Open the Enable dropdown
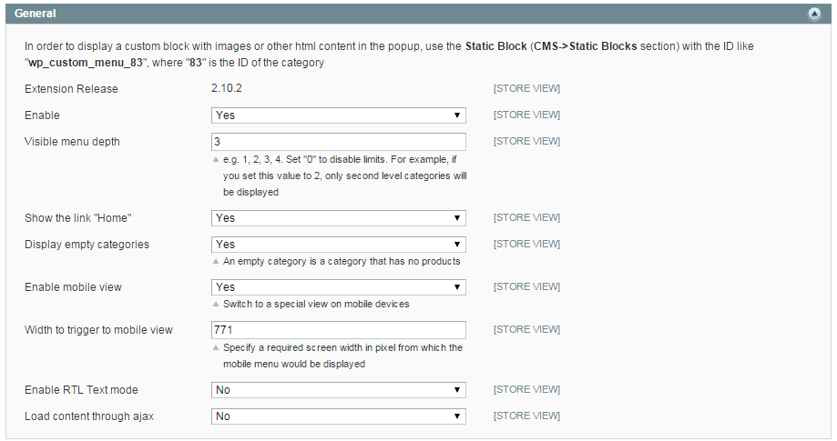Image resolution: width=837 pixels, height=441 pixels. click(339, 115)
